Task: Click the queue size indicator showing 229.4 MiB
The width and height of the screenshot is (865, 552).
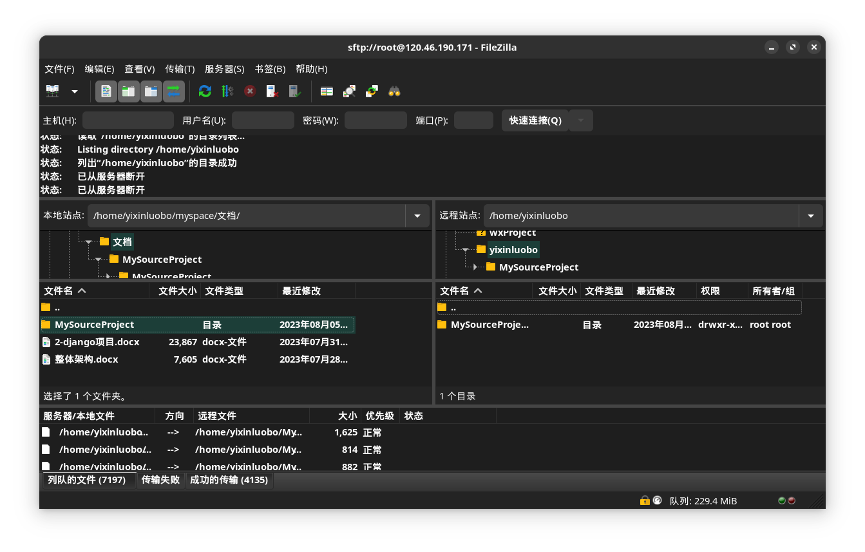Action: (x=703, y=500)
